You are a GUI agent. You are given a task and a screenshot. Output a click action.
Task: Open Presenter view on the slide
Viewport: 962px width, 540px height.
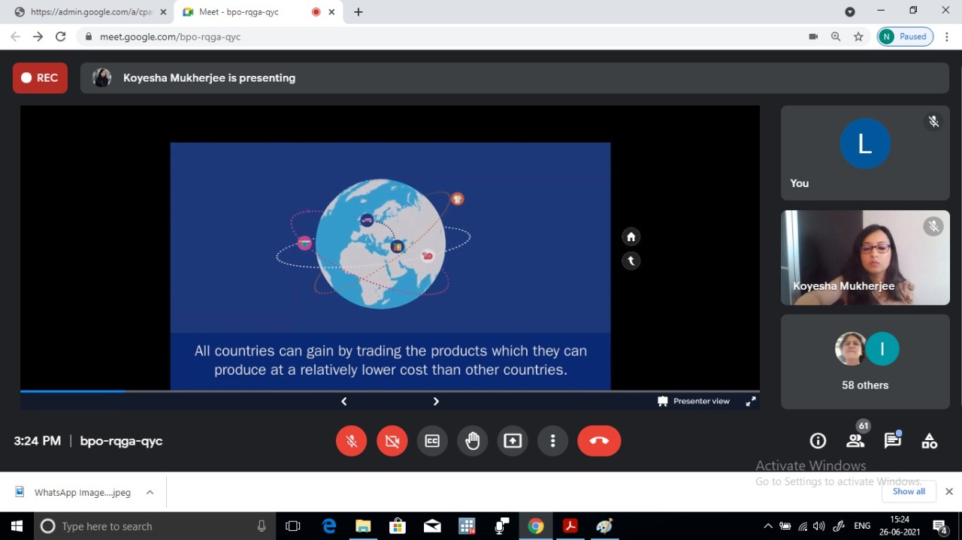[694, 401]
